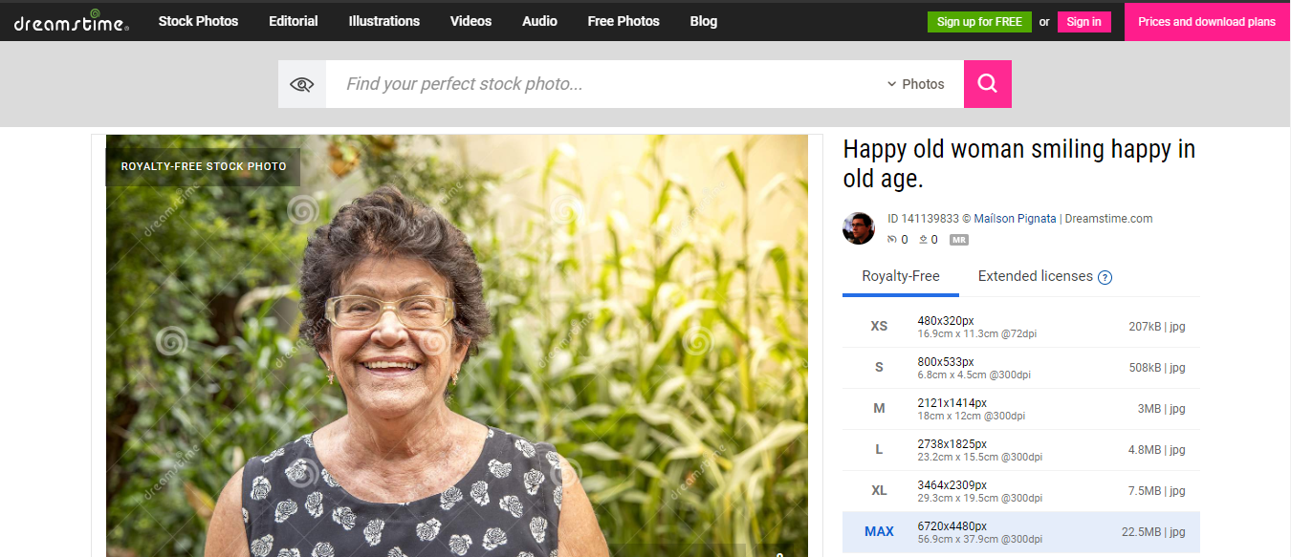This screenshot has height=557, width=1291.
Task: Click the title "Happy old woman smiling happy in old age."
Action: tap(1019, 163)
